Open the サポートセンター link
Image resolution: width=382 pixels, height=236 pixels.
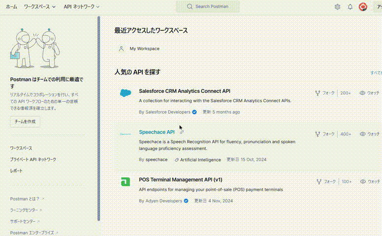click(x=25, y=221)
